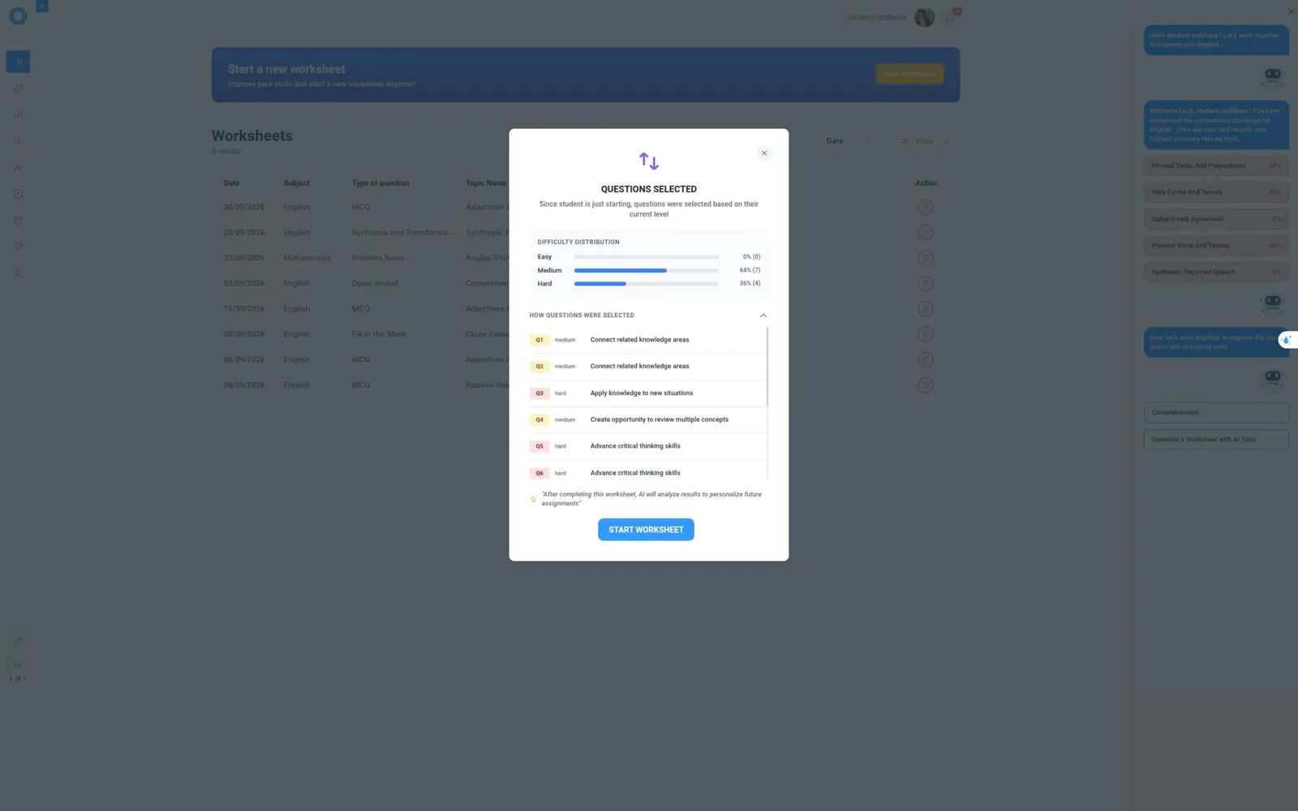Click the logout icon in sidebar
This screenshot has width=1298, height=811.
[18, 664]
